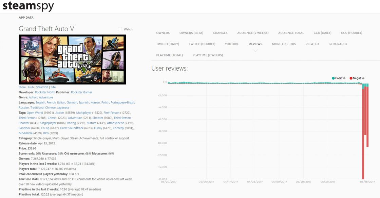Viewport: 380px width, 198px height.
Task: Open the Funny tag
Action: (98, 128)
